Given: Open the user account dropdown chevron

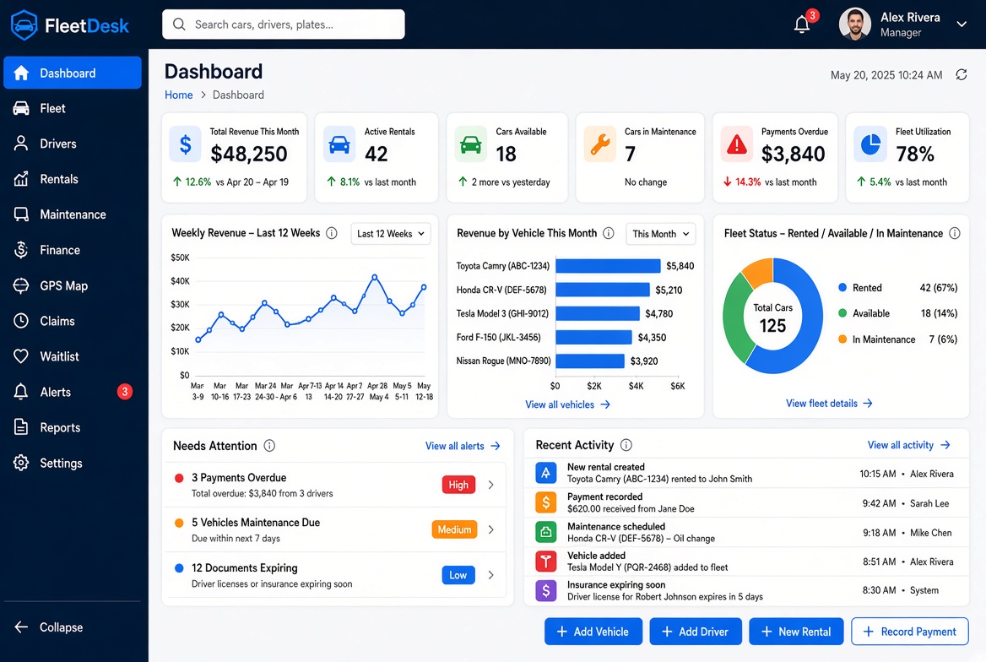Looking at the screenshot, I should pos(962,24).
